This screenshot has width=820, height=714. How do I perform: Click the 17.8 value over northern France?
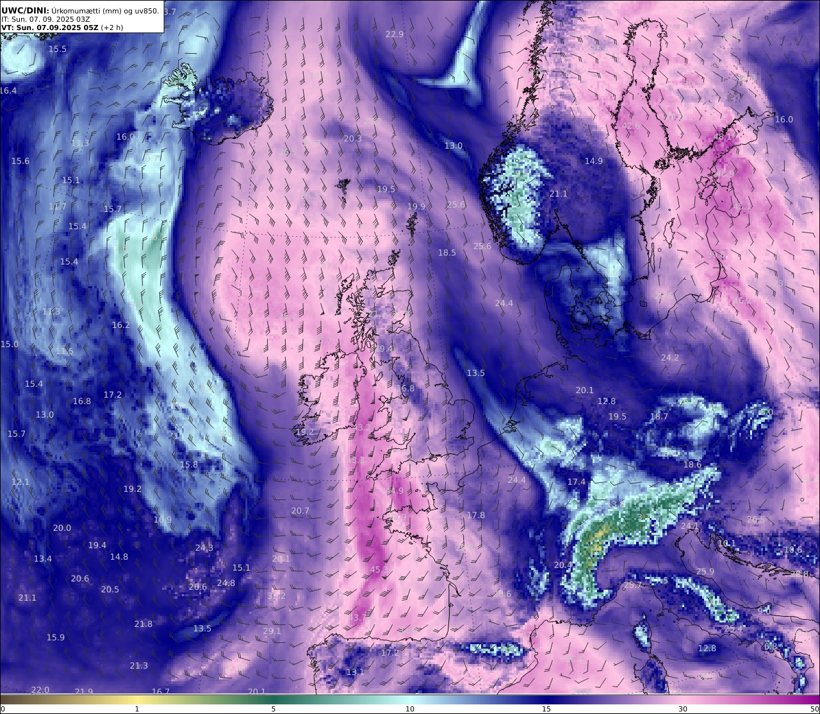(476, 515)
